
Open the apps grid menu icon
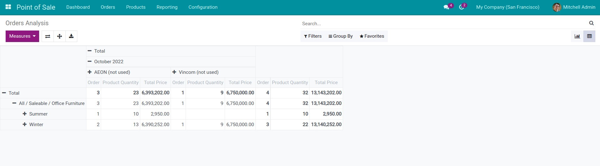pos(8,7)
